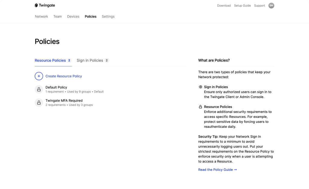Click the Download link
Screen dimensions: 309x189
[224, 5]
